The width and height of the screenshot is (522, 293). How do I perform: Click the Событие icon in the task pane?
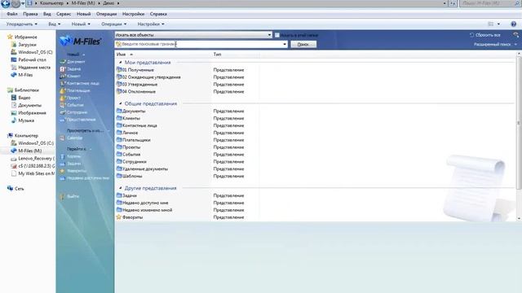tap(63, 105)
